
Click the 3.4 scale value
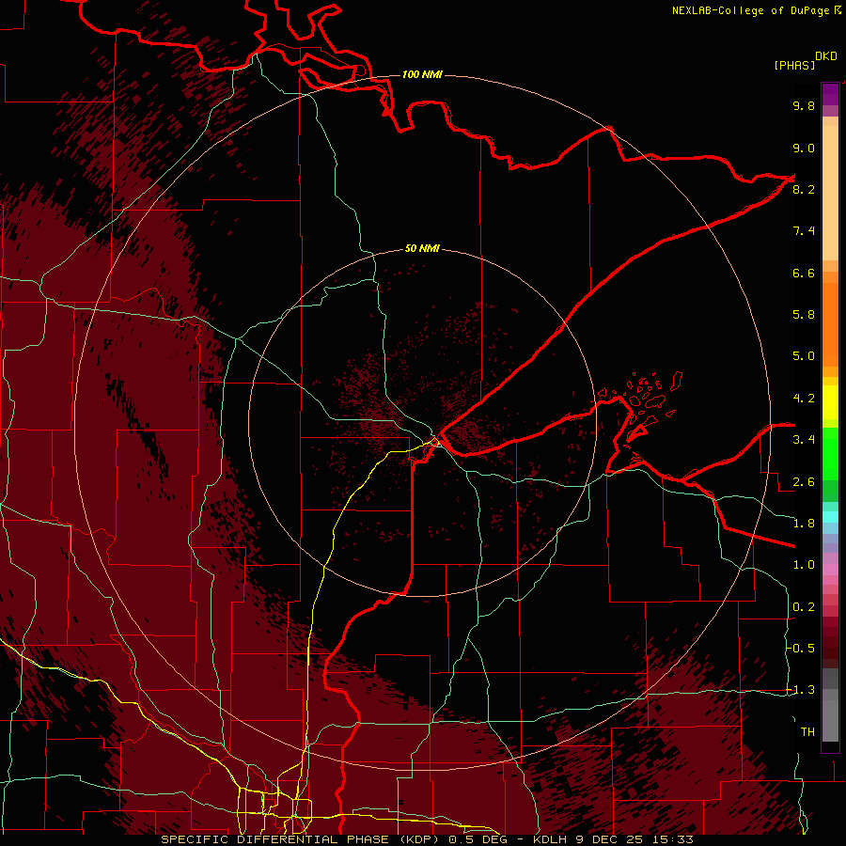pos(804,440)
